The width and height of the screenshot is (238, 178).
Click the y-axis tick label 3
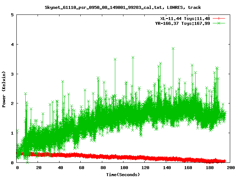click(13, 74)
